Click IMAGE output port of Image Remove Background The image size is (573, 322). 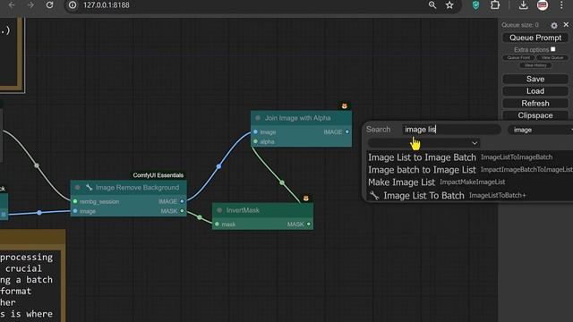click(182, 201)
